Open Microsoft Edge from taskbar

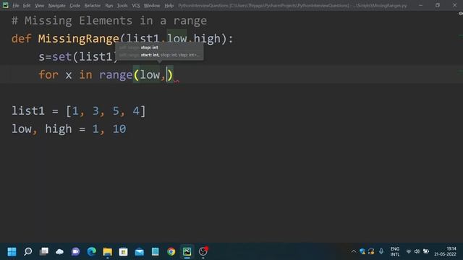coord(92,251)
